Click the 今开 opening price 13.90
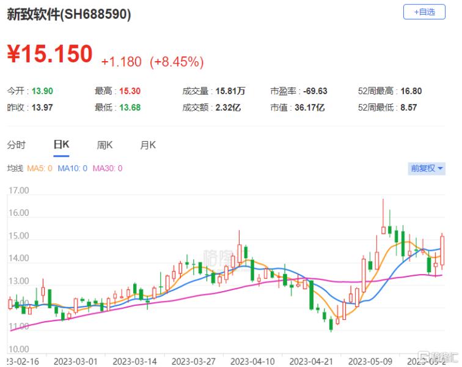This screenshot has height=367, width=462. [x=42, y=91]
